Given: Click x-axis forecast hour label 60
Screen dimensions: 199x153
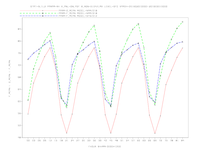Looking at the screenshot, I should (x=138, y=140).
